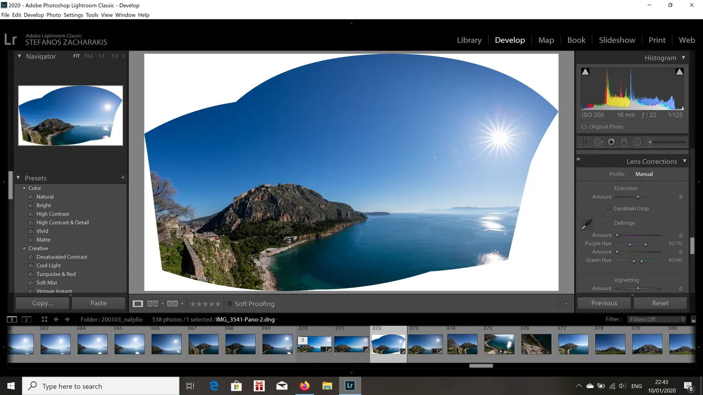Image resolution: width=703 pixels, height=395 pixels.
Task: Set Navigator zoom to FILL
Action: [x=88, y=56]
